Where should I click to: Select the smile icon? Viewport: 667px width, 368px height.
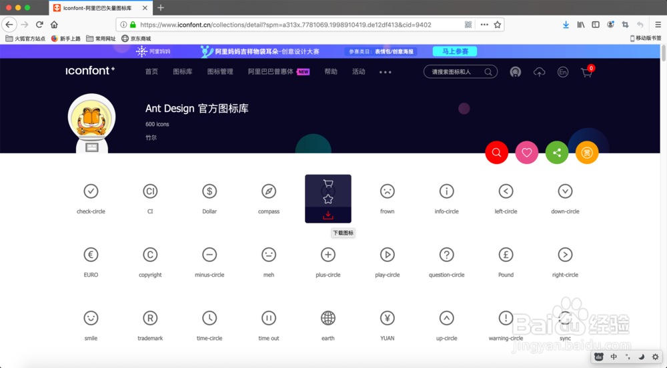(91, 318)
